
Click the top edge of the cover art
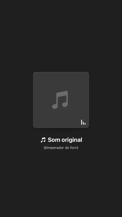(61, 72)
